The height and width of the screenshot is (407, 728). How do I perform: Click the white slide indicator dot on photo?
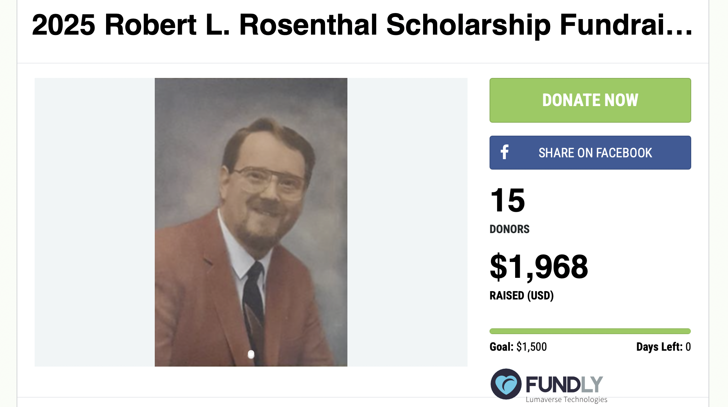[251, 354]
